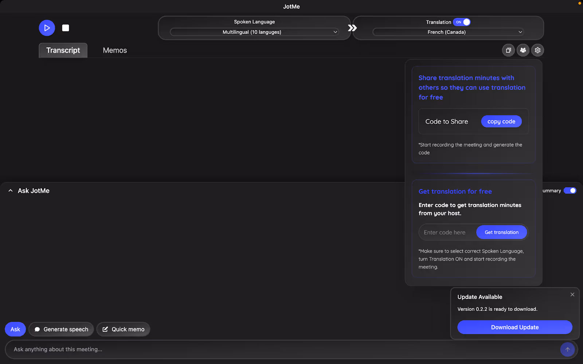583x364 pixels.
Task: Dismiss the Update Available notification
Action: 572,294
